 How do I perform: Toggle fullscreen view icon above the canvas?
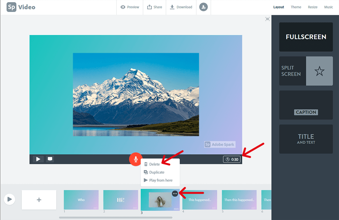click(x=267, y=19)
